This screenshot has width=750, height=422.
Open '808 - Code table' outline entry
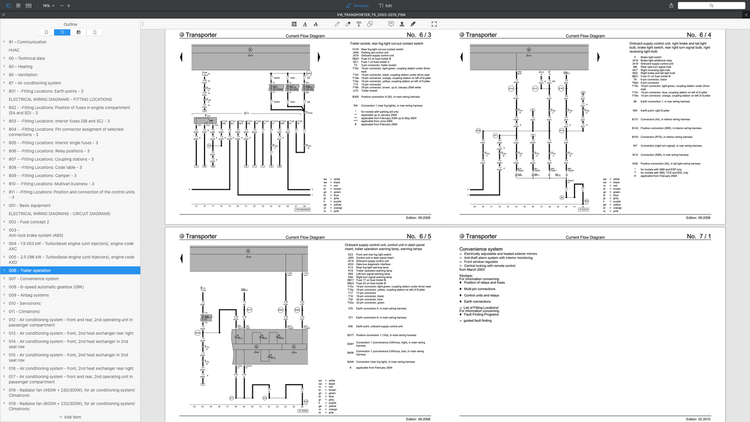[45, 168]
